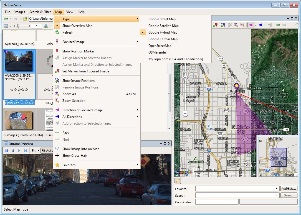Viewport: 301px width, 215px height.
Task: Select the Elphel-GeoT image thumbnail
Action: pyautogui.click(x=19, y=60)
